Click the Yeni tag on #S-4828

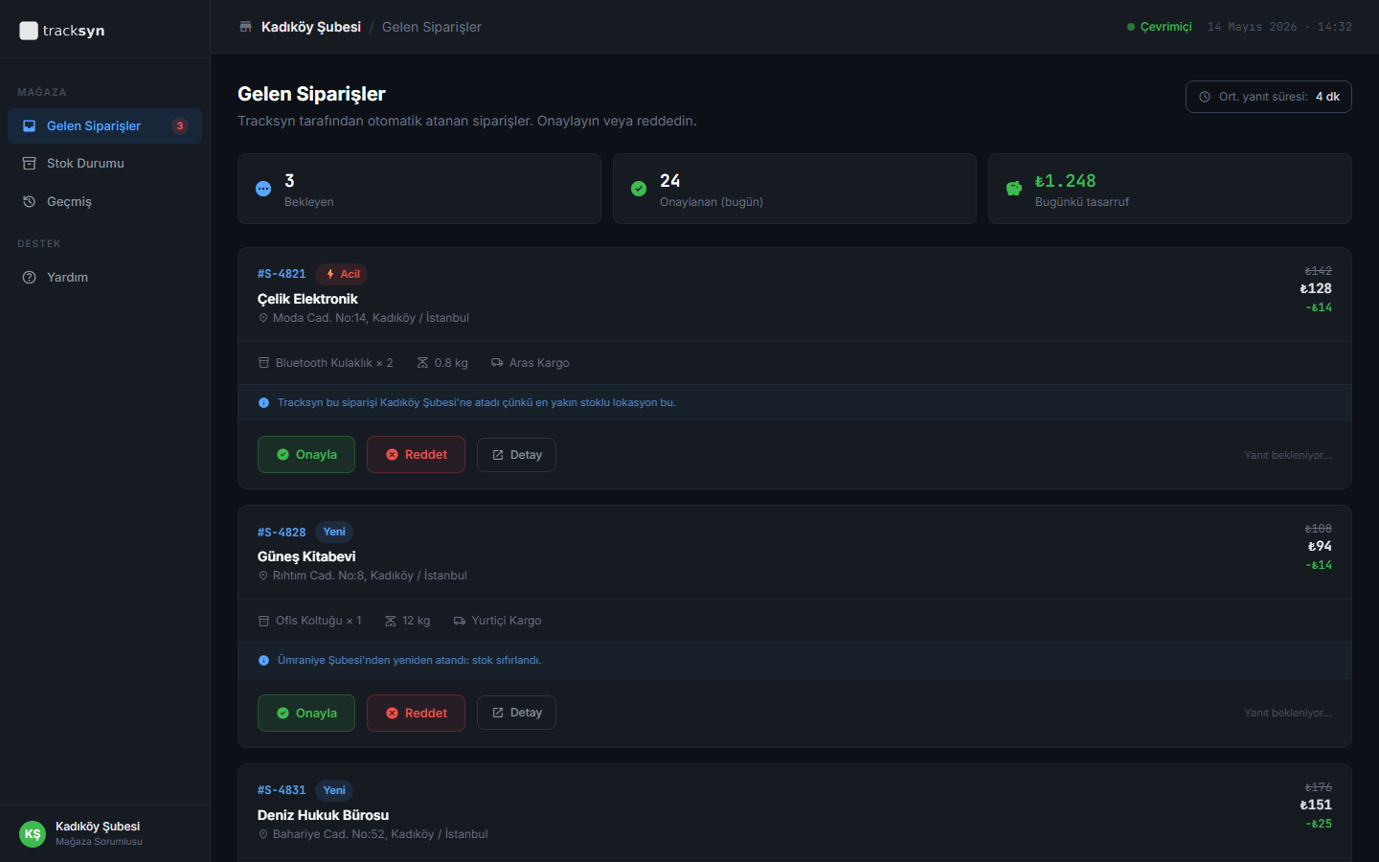pyautogui.click(x=334, y=532)
